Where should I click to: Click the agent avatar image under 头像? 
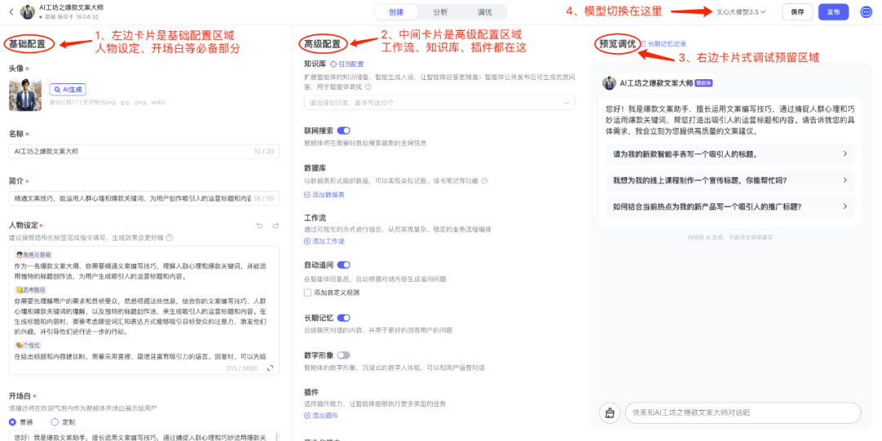point(26,95)
